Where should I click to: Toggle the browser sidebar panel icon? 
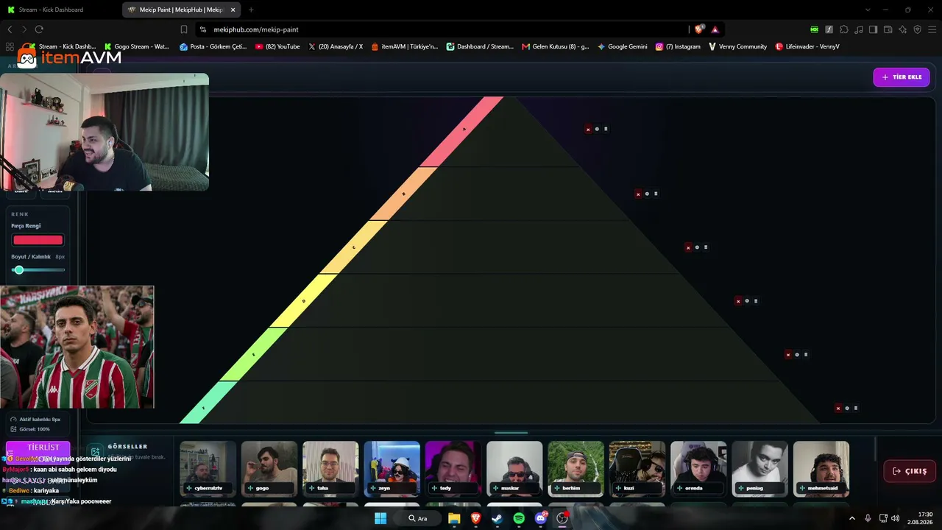(874, 29)
